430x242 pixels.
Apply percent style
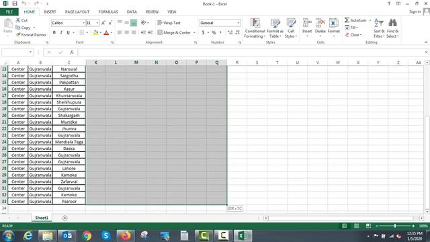click(214, 33)
